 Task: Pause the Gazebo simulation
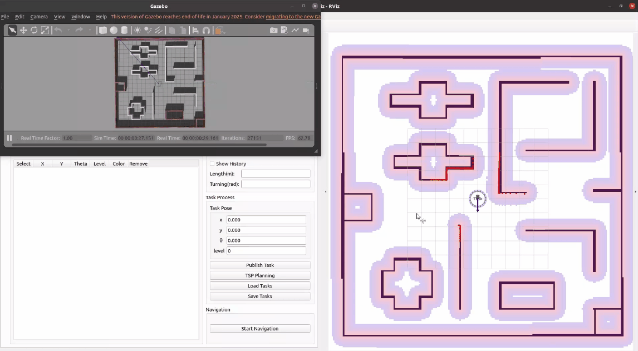pos(9,138)
